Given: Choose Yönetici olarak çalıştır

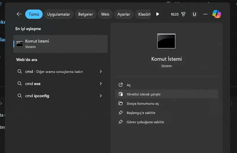Looking at the screenshot, I should (x=167, y=94).
